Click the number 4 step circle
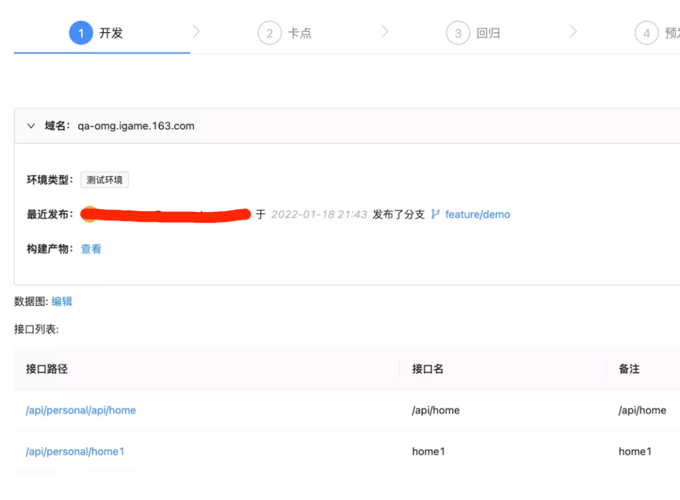The image size is (680, 500). coord(647,33)
